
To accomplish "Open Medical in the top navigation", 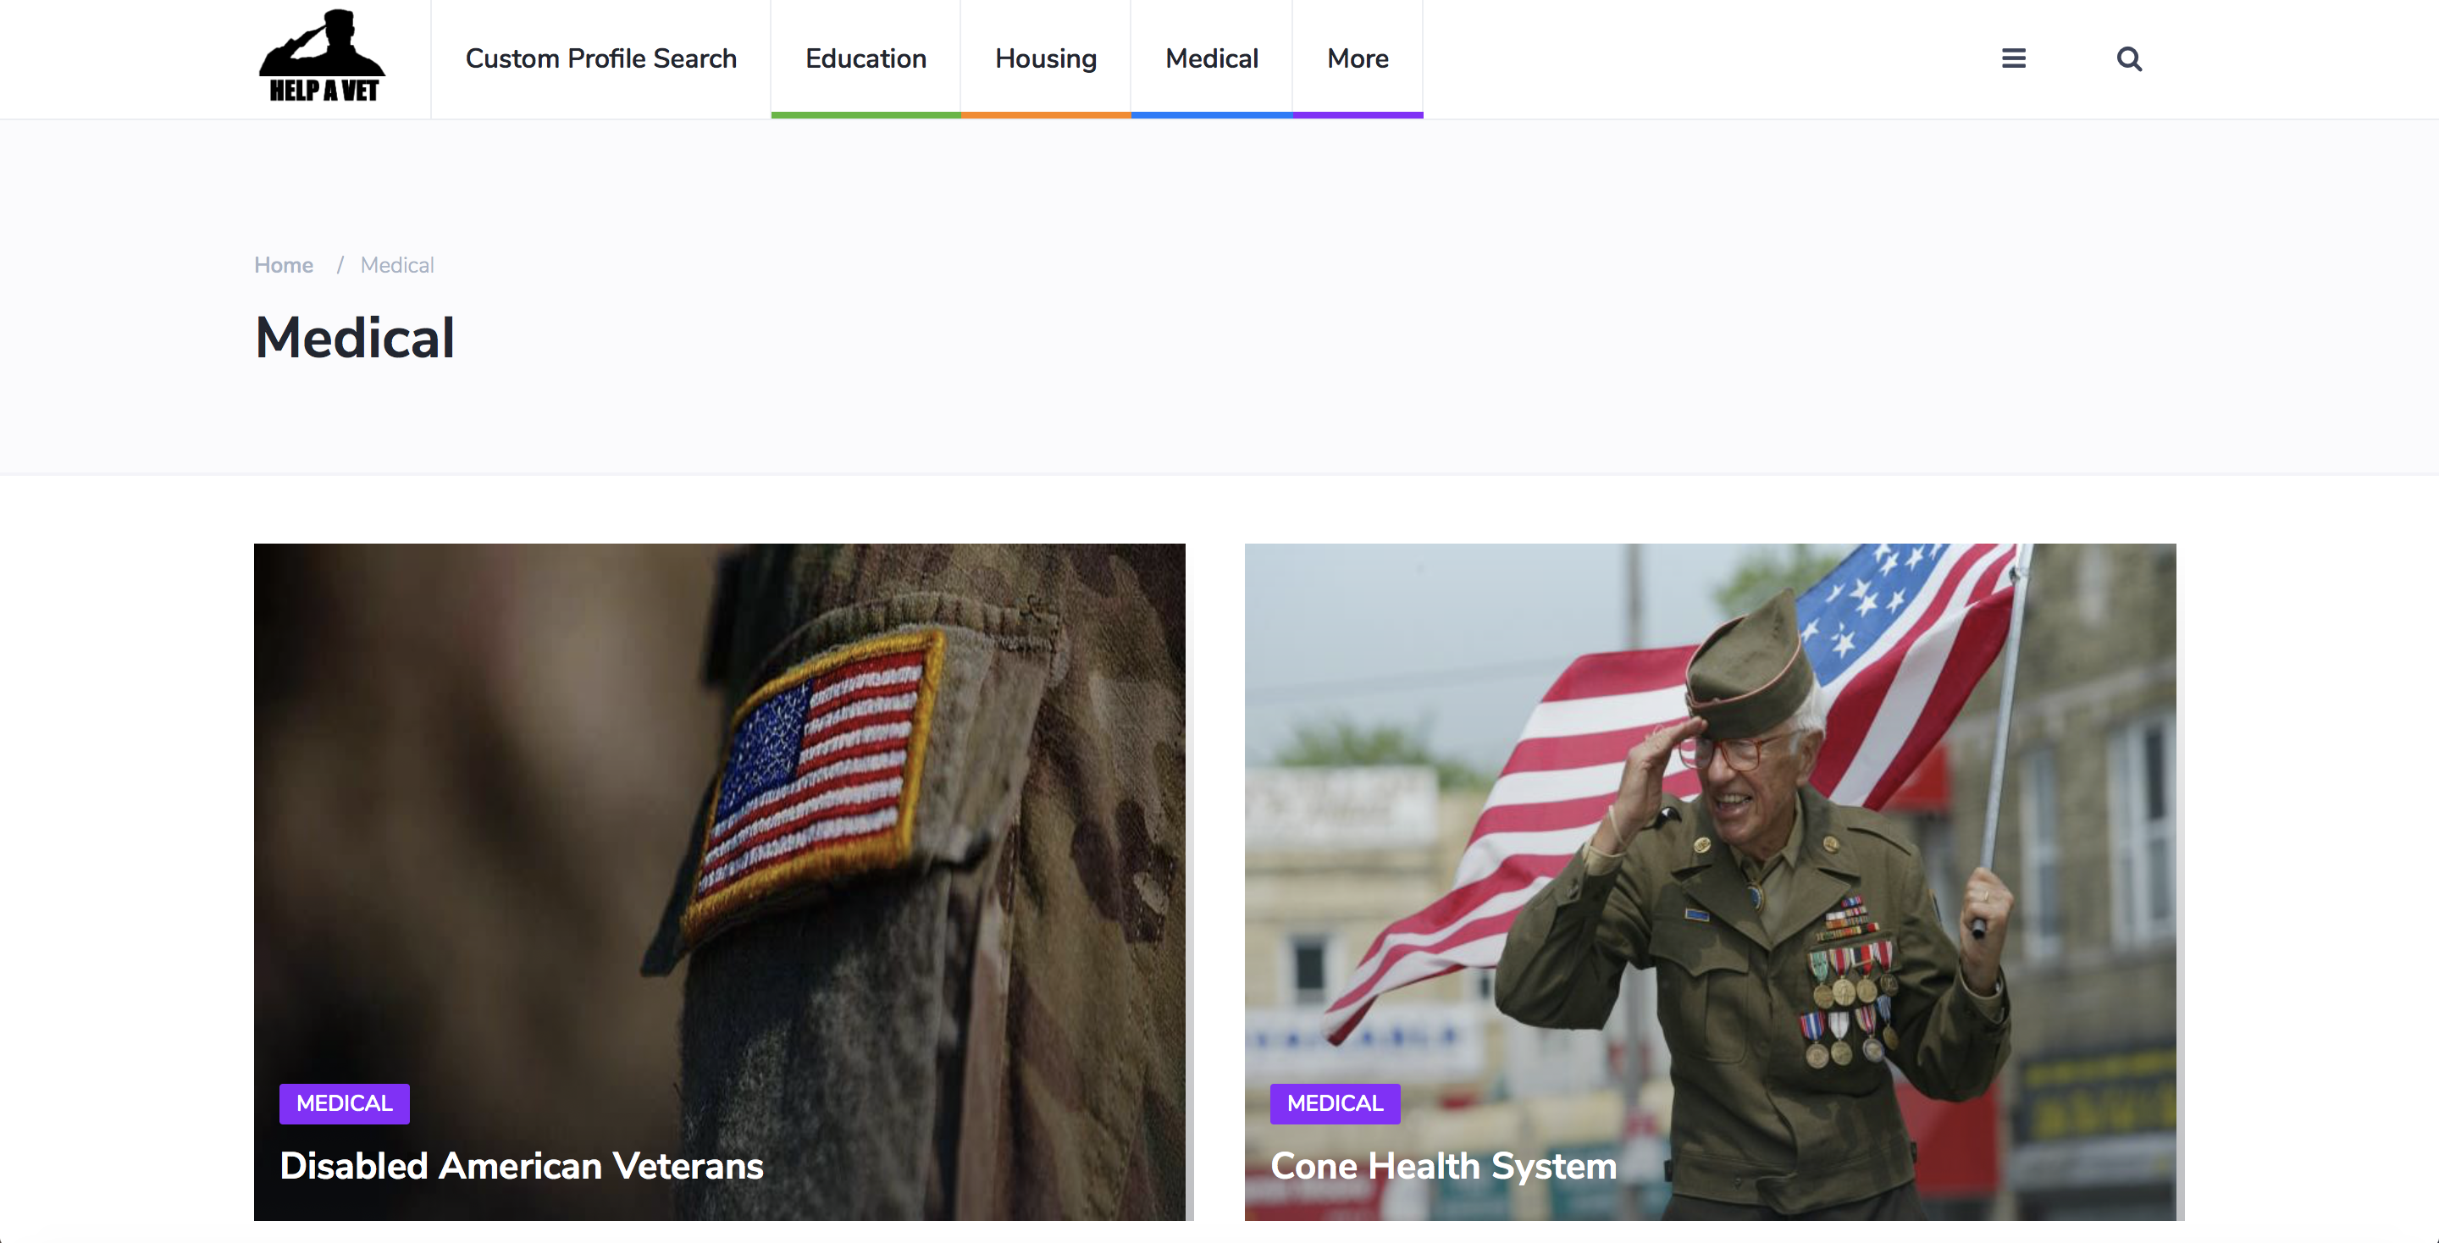I will click(1211, 58).
